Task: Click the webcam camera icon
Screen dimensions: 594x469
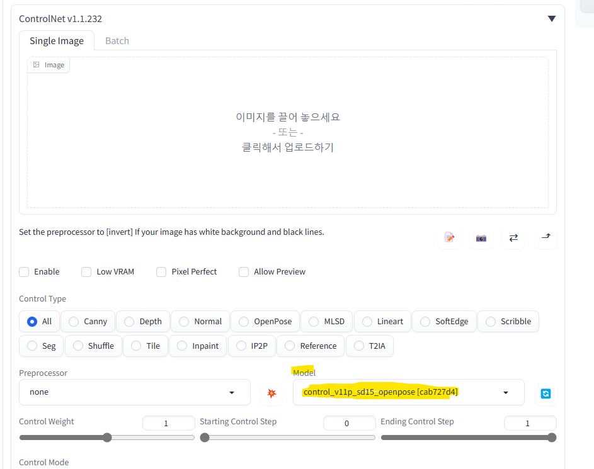Action: click(x=481, y=238)
